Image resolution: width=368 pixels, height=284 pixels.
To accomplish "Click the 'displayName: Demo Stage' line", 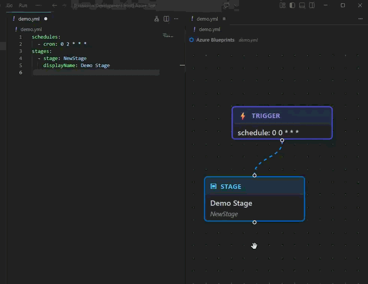I will (x=76, y=65).
